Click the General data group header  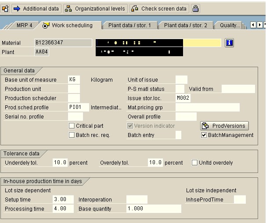pyautogui.click(x=19, y=71)
